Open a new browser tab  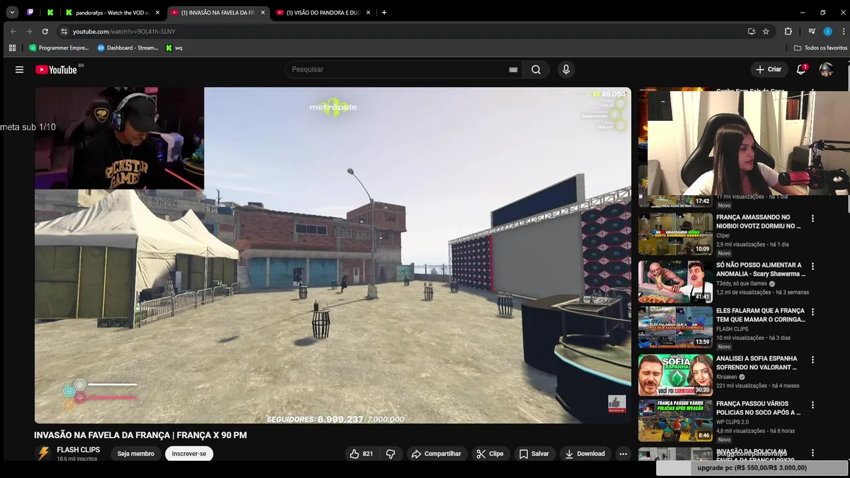[x=384, y=13]
